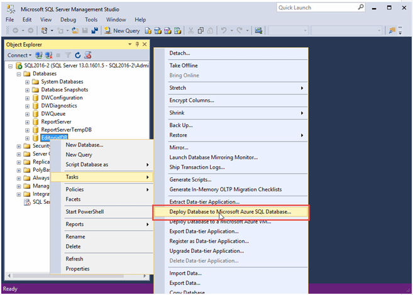Viewport: 413px width, 295px height.
Task: Select the ReportServerTempDB database
Action: [x=67, y=130]
